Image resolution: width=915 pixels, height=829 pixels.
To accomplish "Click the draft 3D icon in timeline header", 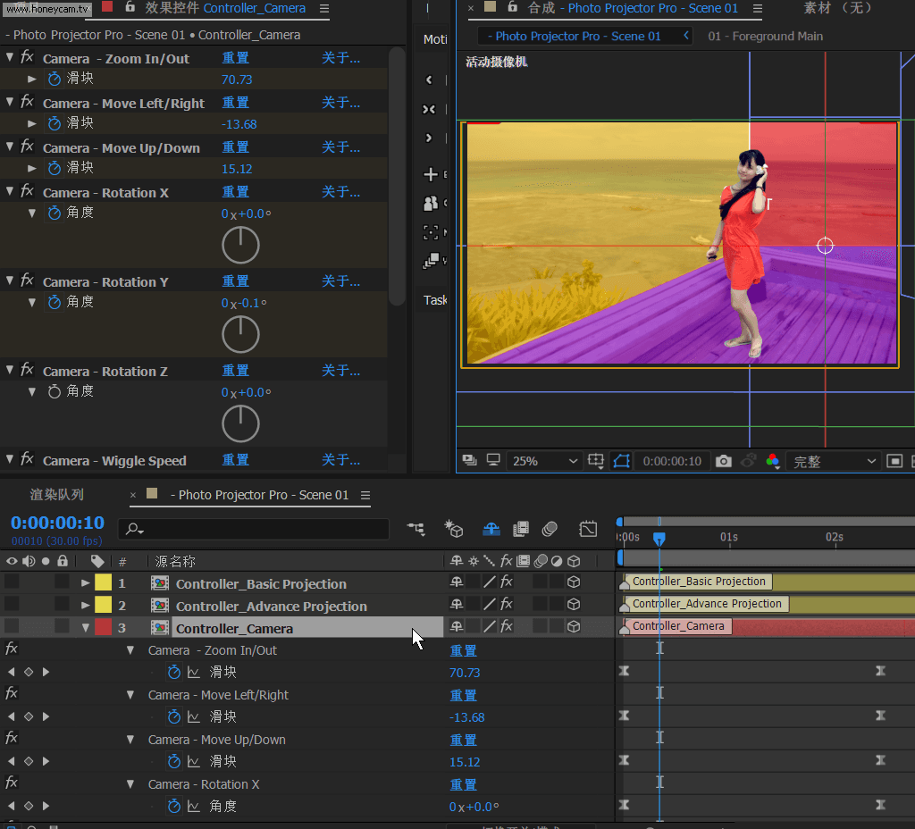I will [x=455, y=529].
